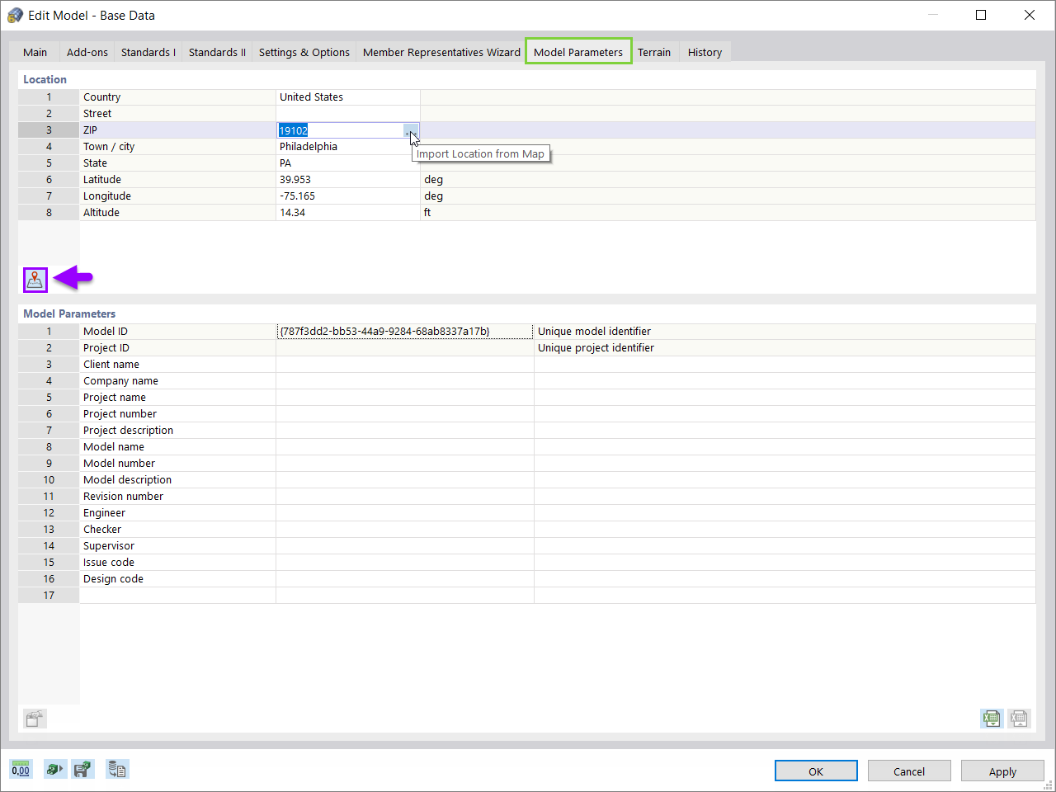This screenshot has width=1056, height=792.
Task: Maximize the Edit Model window
Action: pyautogui.click(x=981, y=15)
